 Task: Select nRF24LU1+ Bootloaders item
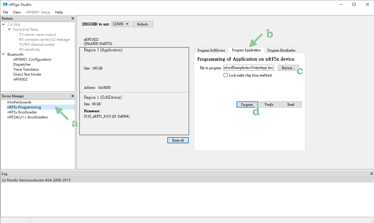(28, 117)
